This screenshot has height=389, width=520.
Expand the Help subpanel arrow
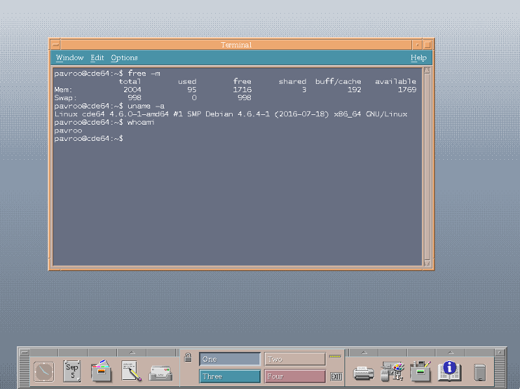[450, 351]
